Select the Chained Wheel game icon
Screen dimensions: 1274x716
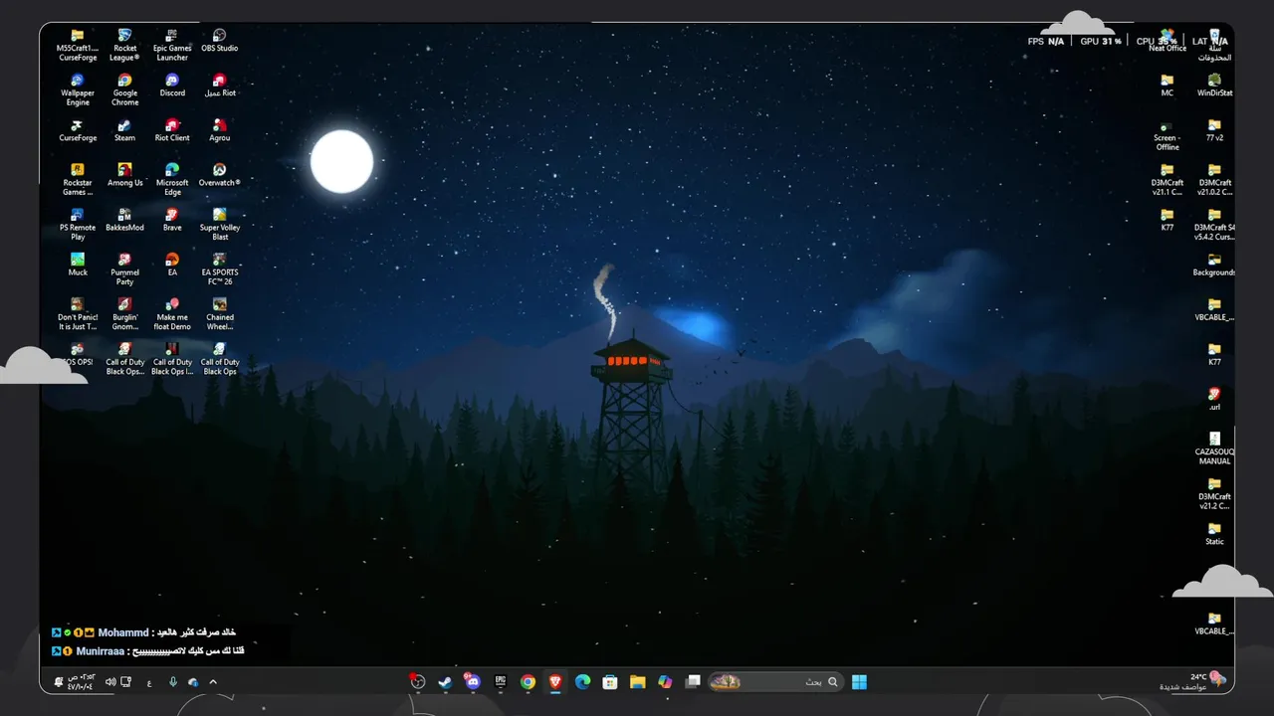click(220, 313)
